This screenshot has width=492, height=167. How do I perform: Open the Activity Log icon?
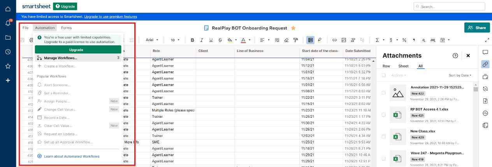(x=485, y=113)
